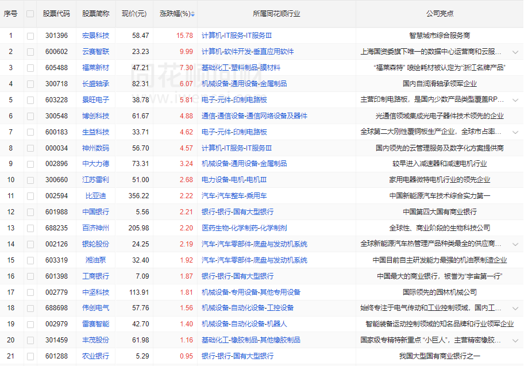
Task: Open industry link 机械设备-自动化设备-机器人
Action: coord(244,324)
